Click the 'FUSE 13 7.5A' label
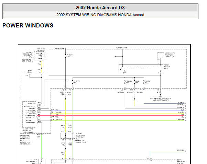 click(69, 56)
